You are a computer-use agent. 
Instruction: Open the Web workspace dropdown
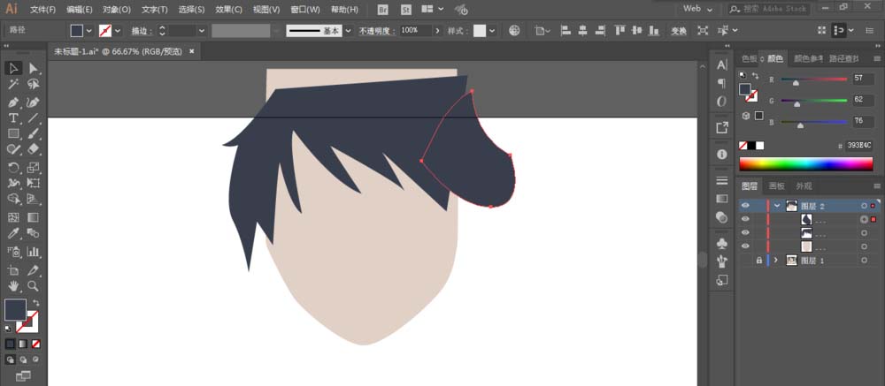click(x=697, y=9)
